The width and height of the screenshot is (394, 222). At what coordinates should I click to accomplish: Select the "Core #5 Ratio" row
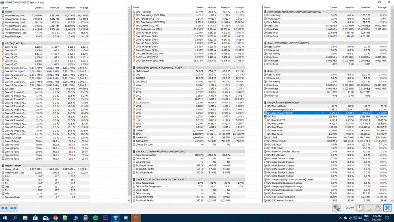coord(45,159)
